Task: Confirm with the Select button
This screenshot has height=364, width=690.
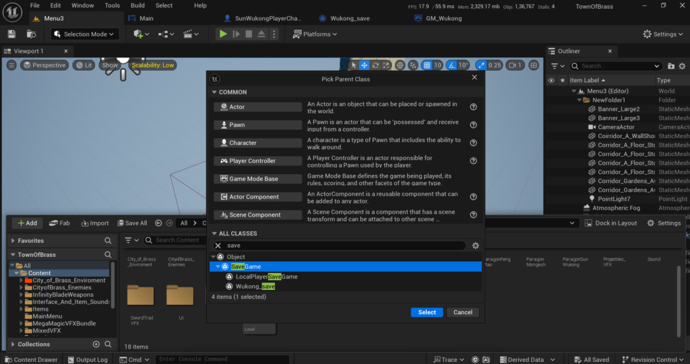Action: pos(427,312)
